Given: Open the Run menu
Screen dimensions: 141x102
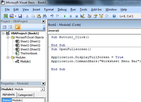Looking at the screenshot, I should 73,10.
